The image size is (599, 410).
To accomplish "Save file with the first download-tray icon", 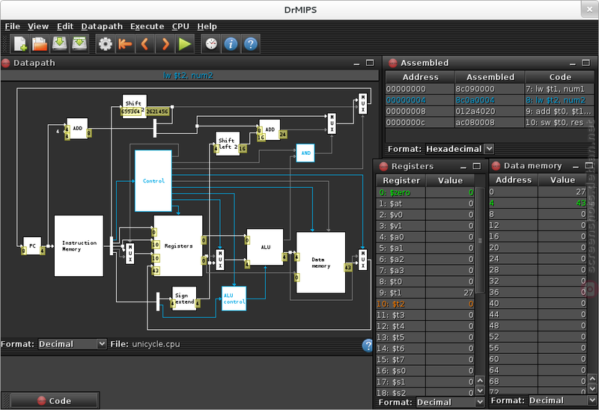I will (59, 44).
